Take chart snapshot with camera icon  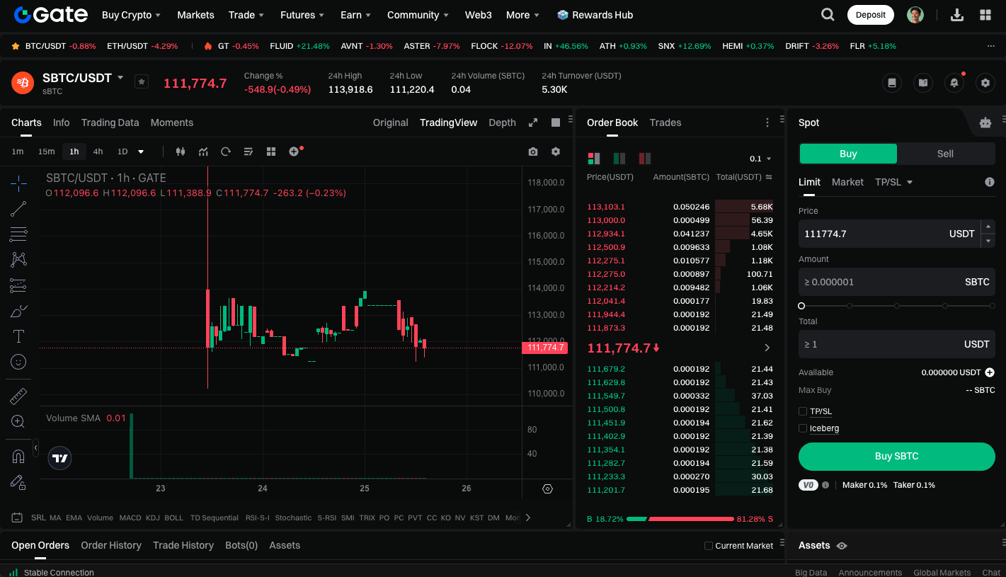pos(533,152)
